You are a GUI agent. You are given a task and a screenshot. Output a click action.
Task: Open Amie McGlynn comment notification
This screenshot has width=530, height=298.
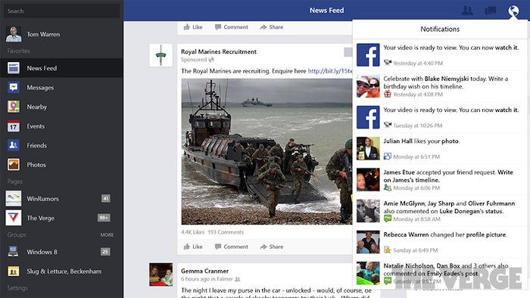click(440, 210)
